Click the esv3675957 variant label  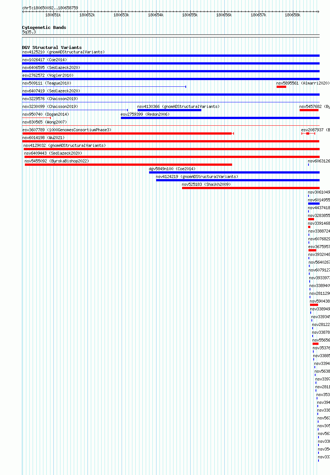pyautogui.click(x=319, y=247)
